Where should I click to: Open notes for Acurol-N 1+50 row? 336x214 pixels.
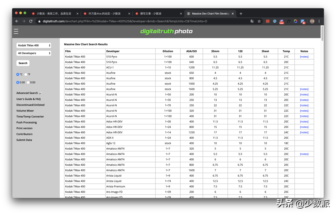pos(304,95)
